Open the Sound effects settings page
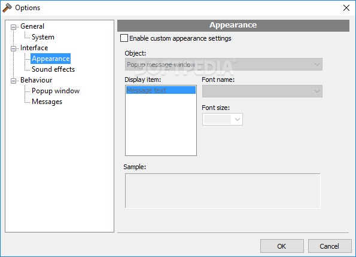The height and width of the screenshot is (257, 356). (53, 69)
